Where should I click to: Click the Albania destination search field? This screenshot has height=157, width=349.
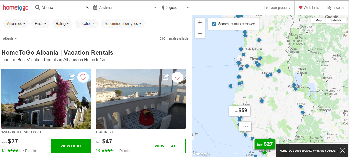pos(62,7)
